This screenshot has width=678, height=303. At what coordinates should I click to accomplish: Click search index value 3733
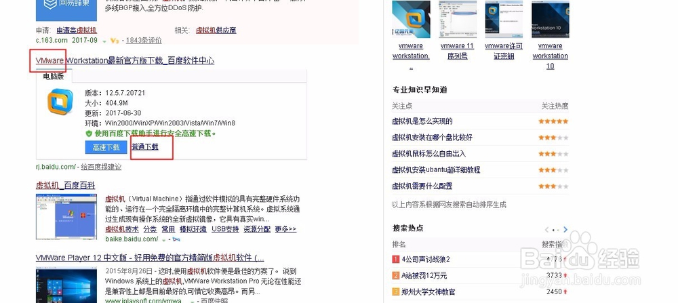point(554,275)
